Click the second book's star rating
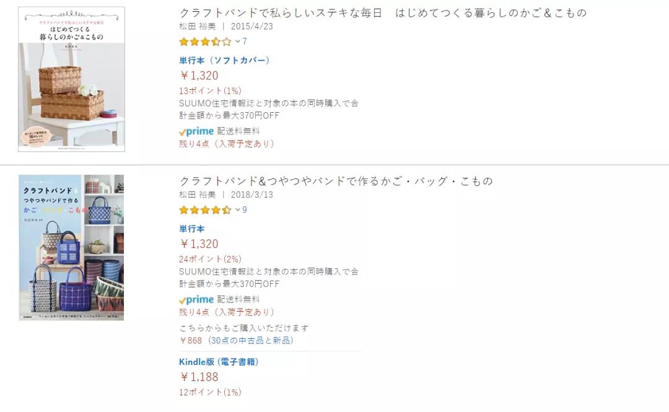669x412 pixels. [x=205, y=210]
